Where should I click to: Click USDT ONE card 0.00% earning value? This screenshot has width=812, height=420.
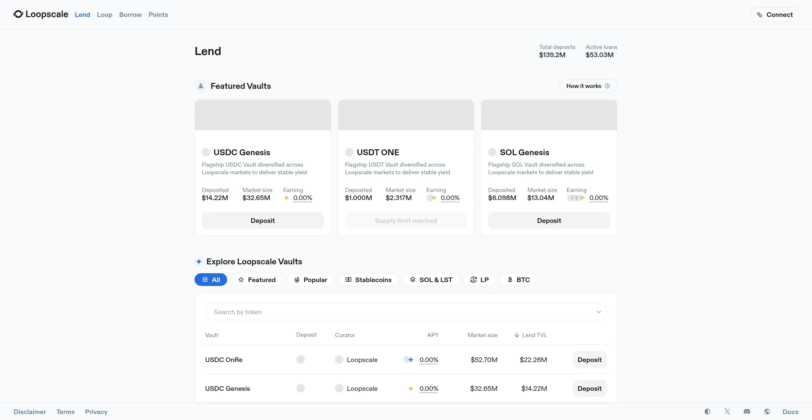coord(450,198)
